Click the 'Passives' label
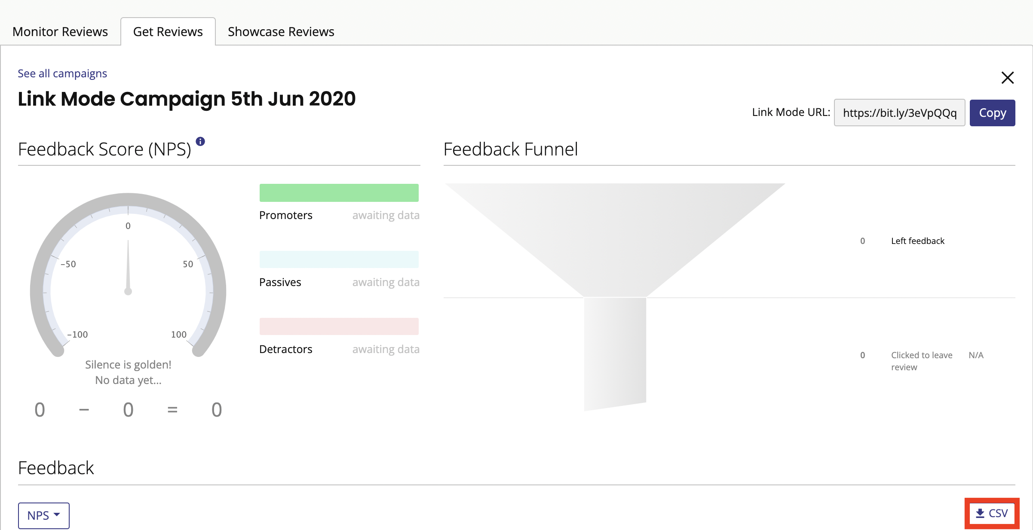Screen dimensions: 1033x530 280,282
